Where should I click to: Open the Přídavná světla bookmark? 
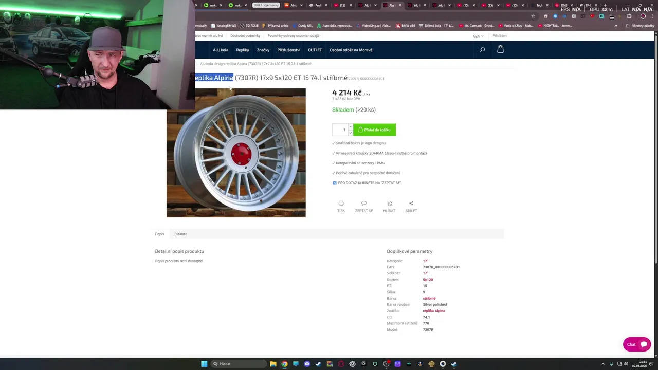[276, 26]
